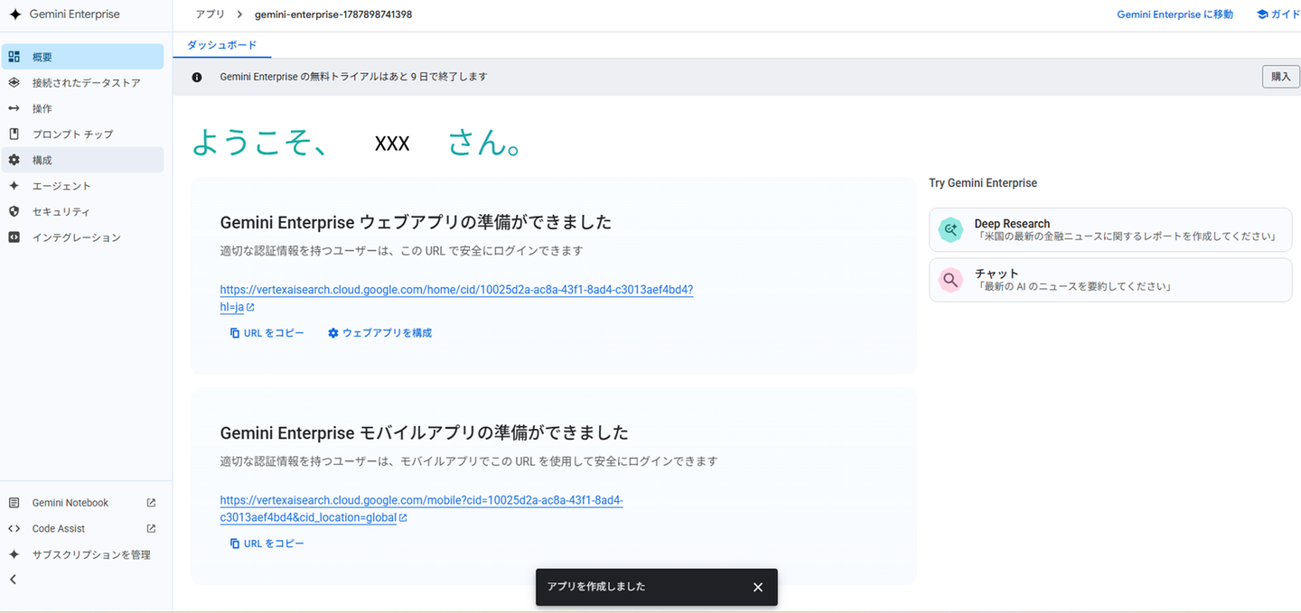1301x613 pixels.
Task: Click the セキュリティ shield icon
Action: [x=14, y=211]
